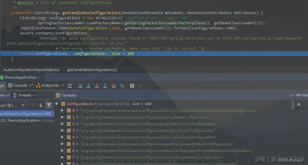The width and height of the screenshot is (308, 165).
Task: Switch to the Threads tab
Action: (25, 95)
